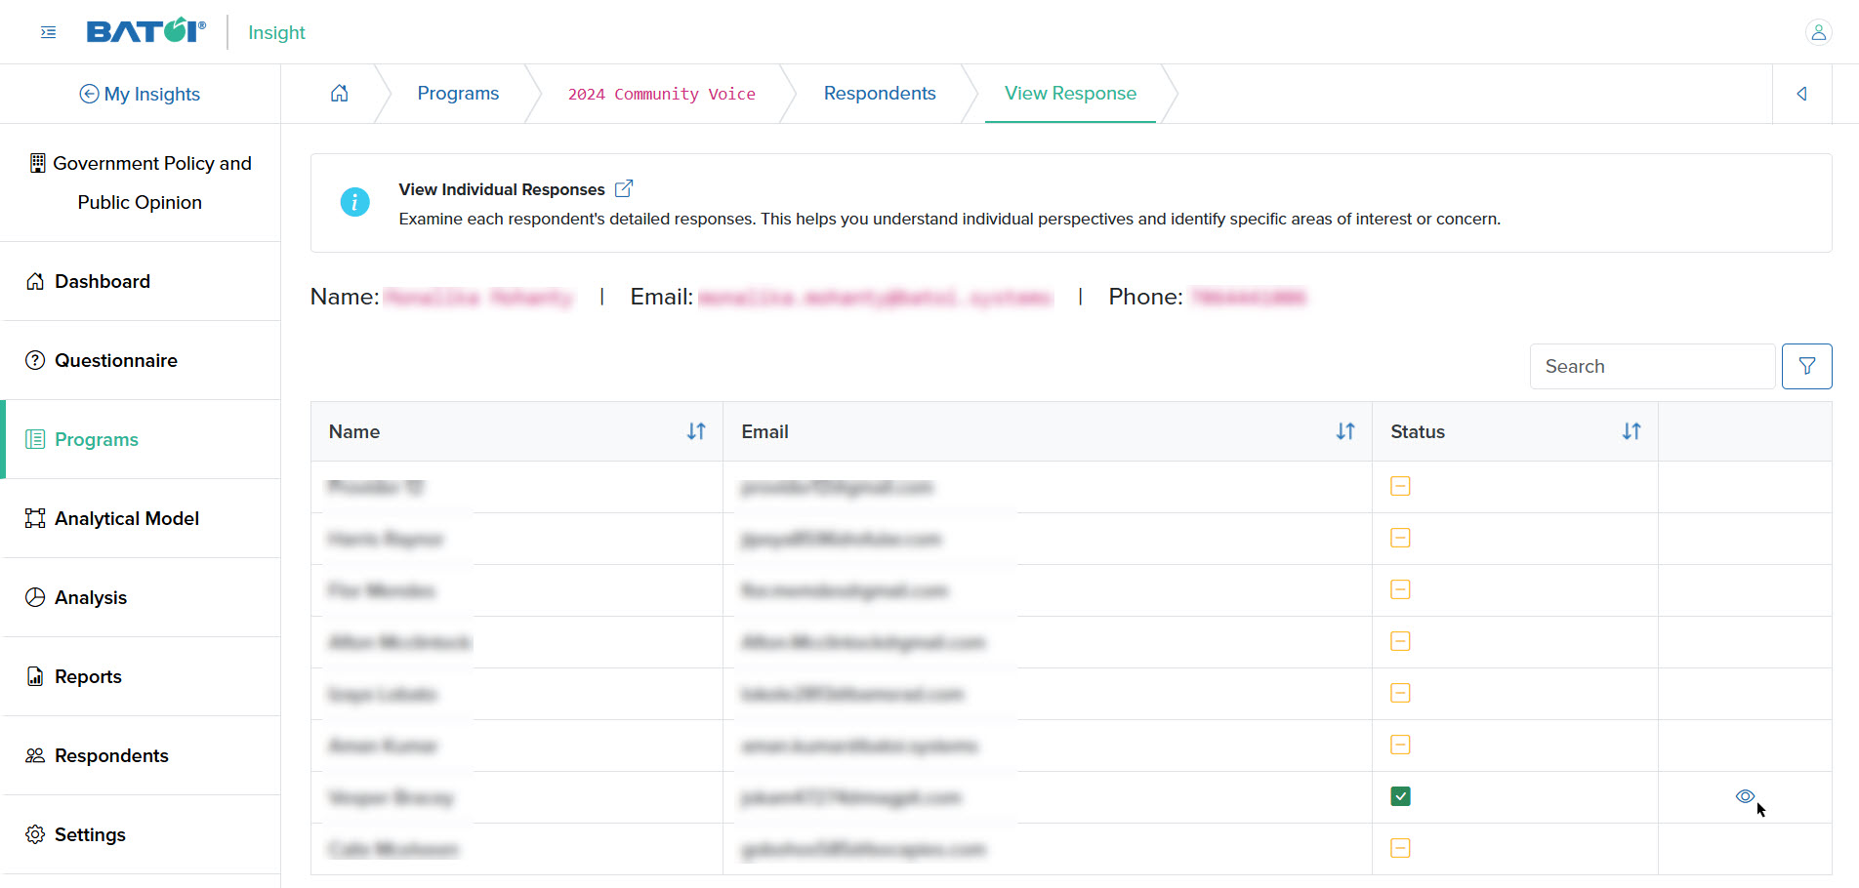The width and height of the screenshot is (1859, 888).
Task: Open Settings in the sidebar
Action: pos(142,834)
